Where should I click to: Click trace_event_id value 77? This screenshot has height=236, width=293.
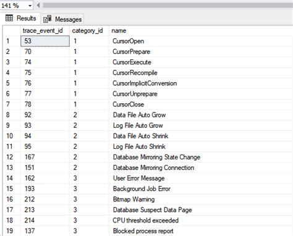[45, 94]
